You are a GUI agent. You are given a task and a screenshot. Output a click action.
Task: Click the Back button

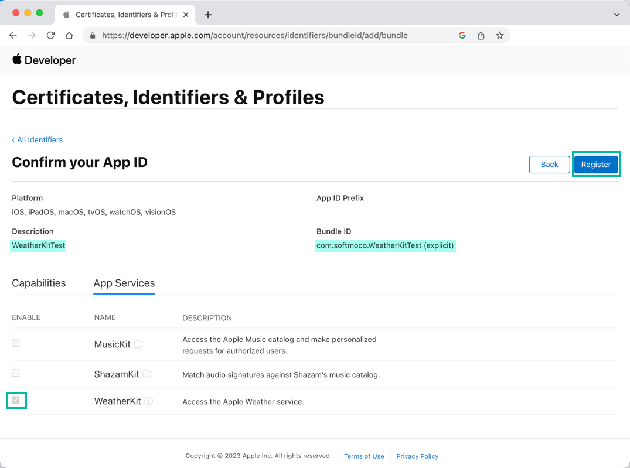(549, 165)
